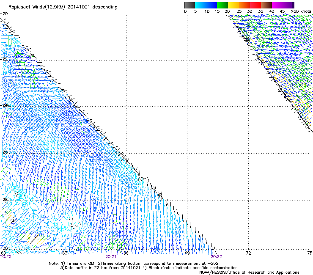The height and width of the screenshot is (275, 313).
Task: Click the 'Rapidscat Winds(12.5KM)' title text
Action: pyautogui.click(x=37, y=7)
